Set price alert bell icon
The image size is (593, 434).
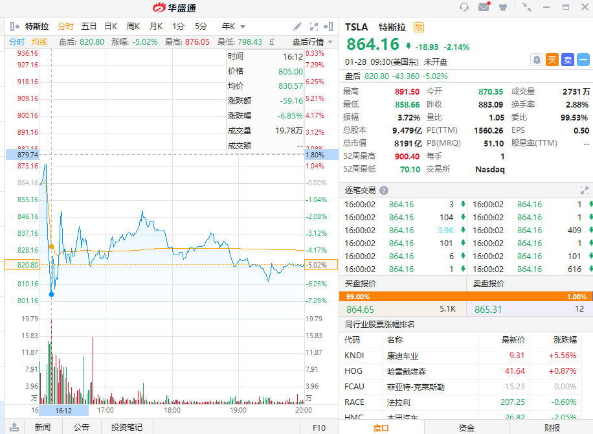click(x=536, y=60)
